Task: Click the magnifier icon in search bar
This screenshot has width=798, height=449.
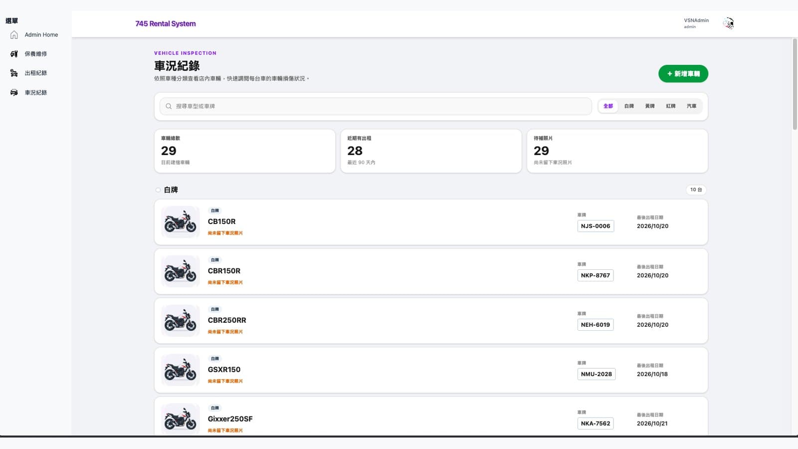Action: click(x=169, y=106)
